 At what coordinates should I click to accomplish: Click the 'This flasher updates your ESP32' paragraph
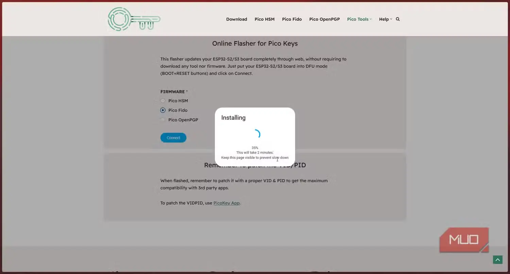click(x=254, y=66)
